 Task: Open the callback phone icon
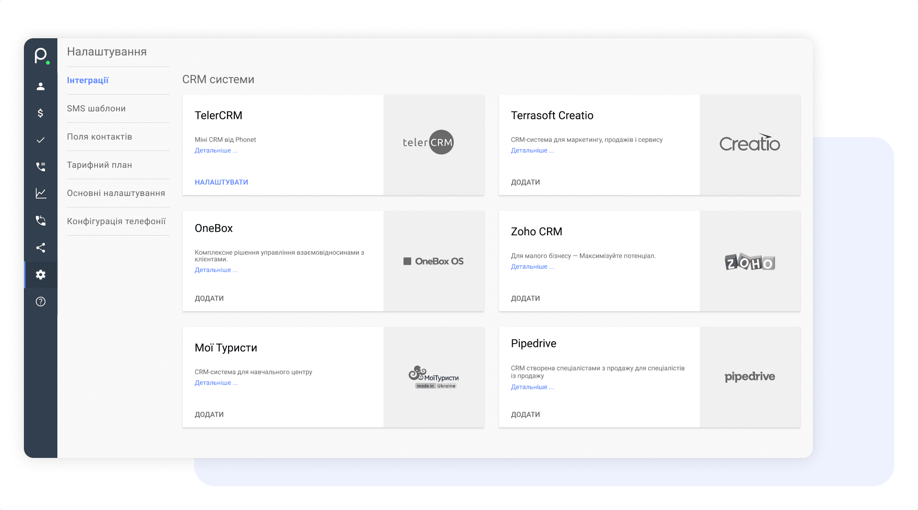point(41,220)
